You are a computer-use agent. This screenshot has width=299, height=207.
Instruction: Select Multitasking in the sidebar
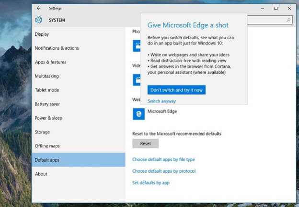tap(47, 76)
